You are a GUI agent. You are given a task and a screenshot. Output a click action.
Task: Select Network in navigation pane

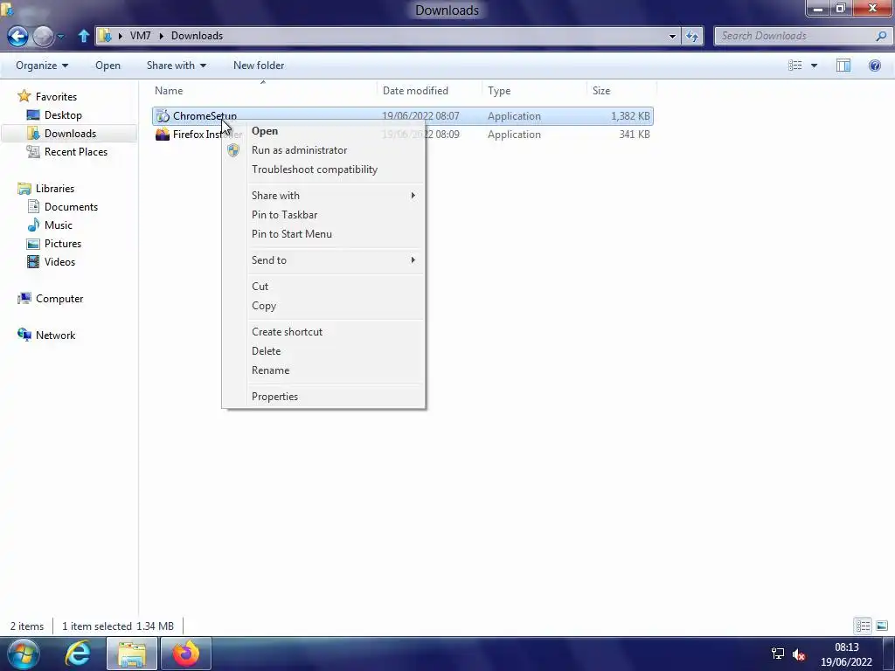55,335
